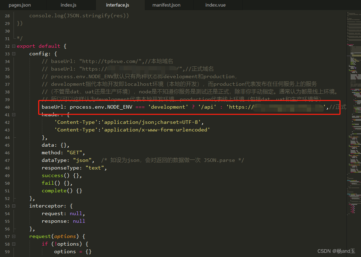This screenshot has height=257, width=361.
Task: Click line number 36 in the gutter
Action: pos(7,77)
